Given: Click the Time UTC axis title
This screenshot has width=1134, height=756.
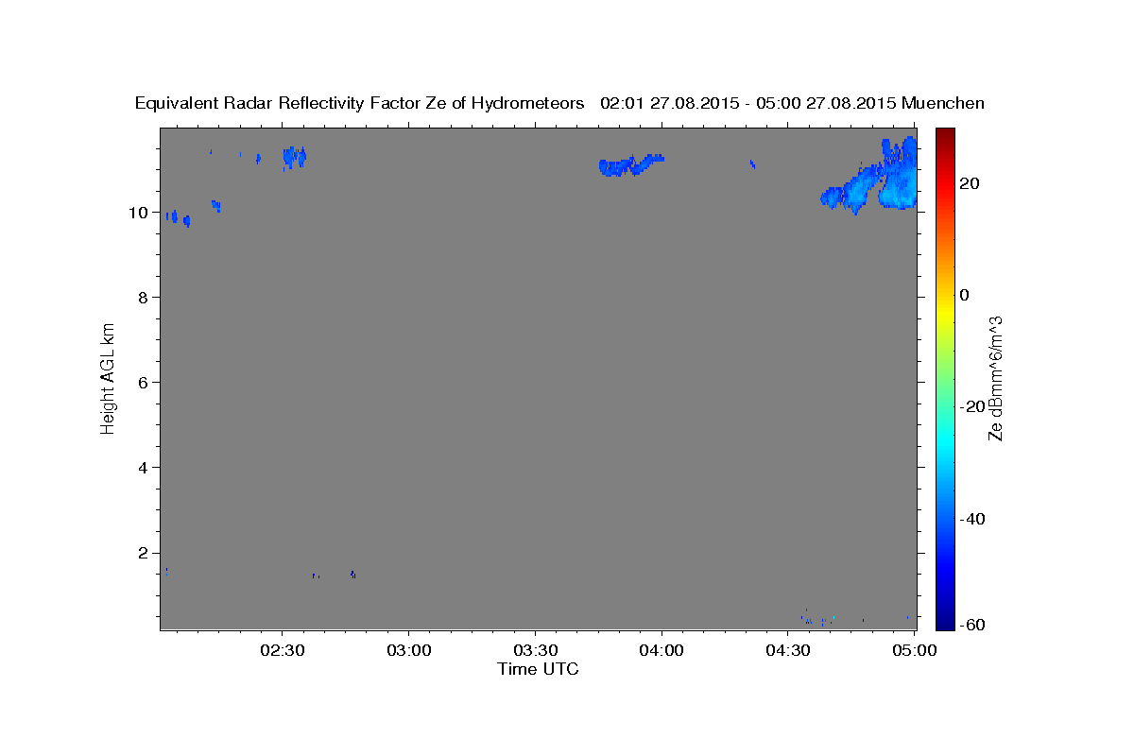Looking at the screenshot, I should click(538, 669).
